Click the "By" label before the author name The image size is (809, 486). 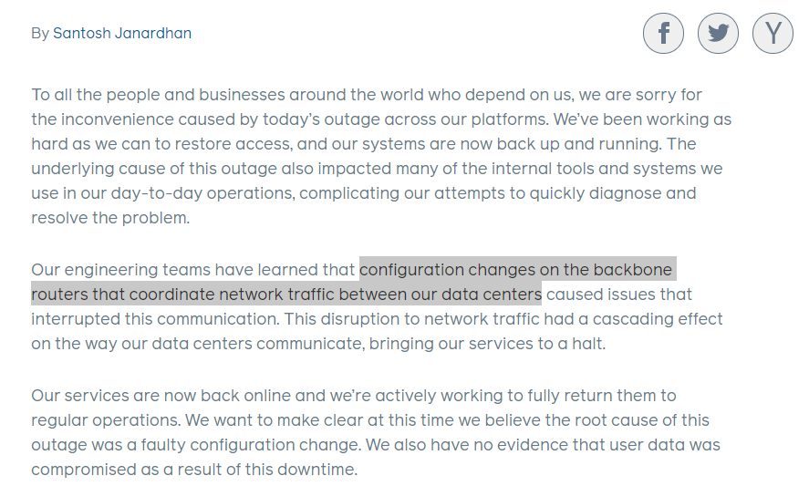[39, 34]
